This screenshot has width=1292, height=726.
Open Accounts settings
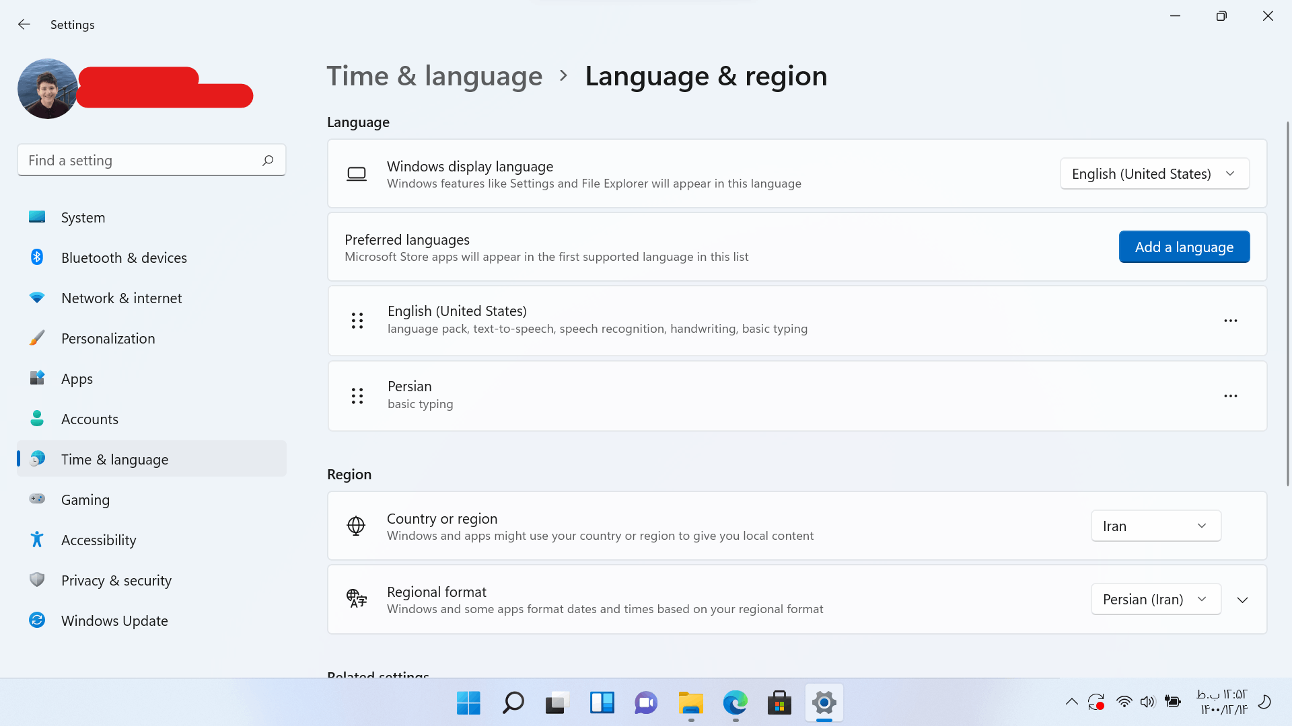tap(152, 419)
